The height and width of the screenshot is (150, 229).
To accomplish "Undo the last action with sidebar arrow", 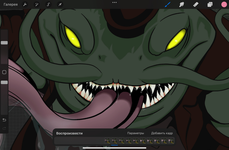I will (x=4, y=120).
